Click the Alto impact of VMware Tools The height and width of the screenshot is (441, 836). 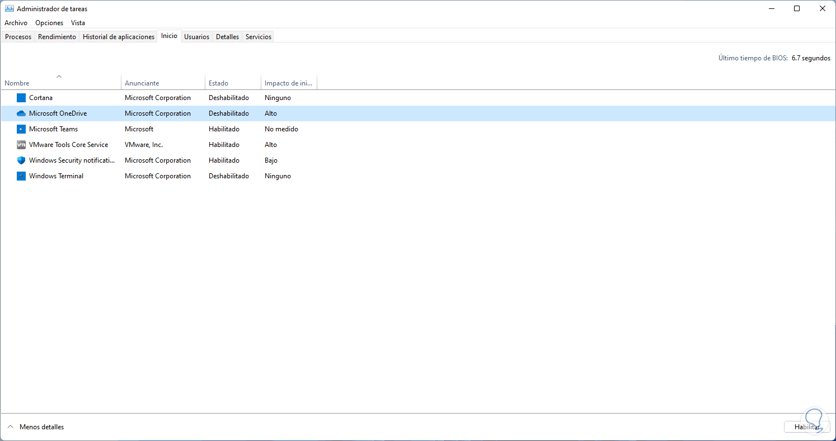(271, 145)
